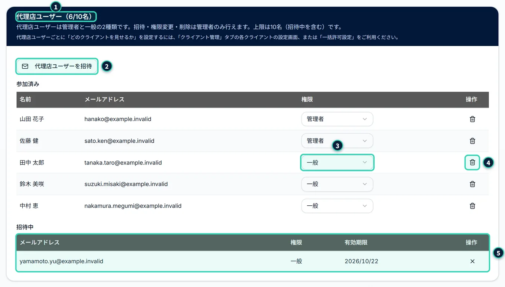505x287 pixels.
Task: Click pending email yamamoto.yu@example.invalid
Action: (61, 261)
